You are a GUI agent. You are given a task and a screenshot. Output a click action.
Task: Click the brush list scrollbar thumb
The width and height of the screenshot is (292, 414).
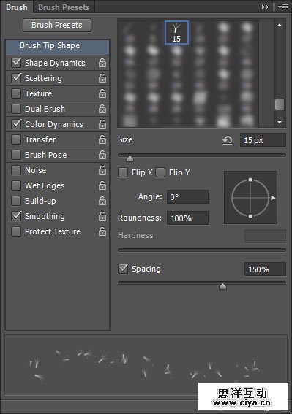click(x=280, y=104)
